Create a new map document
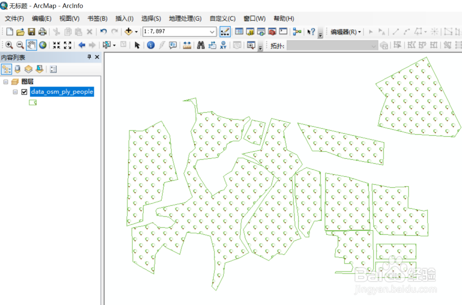This screenshot has width=462, height=305. coord(9,31)
